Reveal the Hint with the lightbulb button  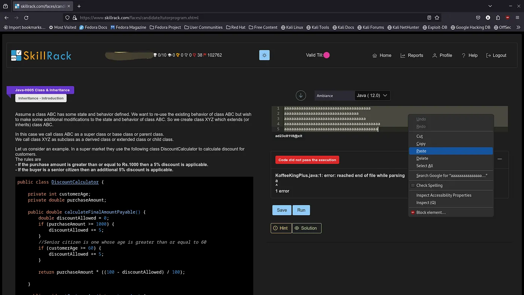click(281, 228)
